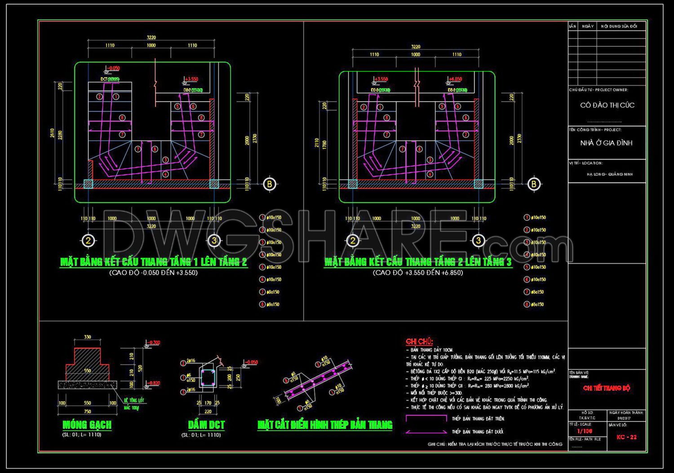Click the 'NGÀY' revision table header

(x=588, y=26)
